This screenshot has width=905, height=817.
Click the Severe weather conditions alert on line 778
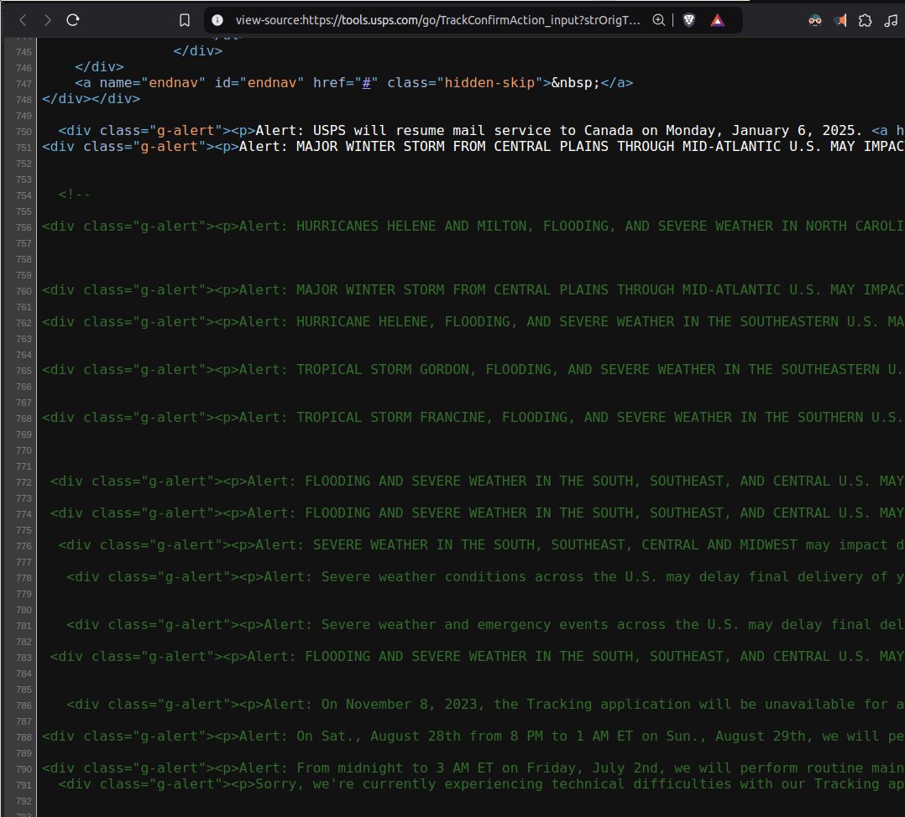point(485,577)
